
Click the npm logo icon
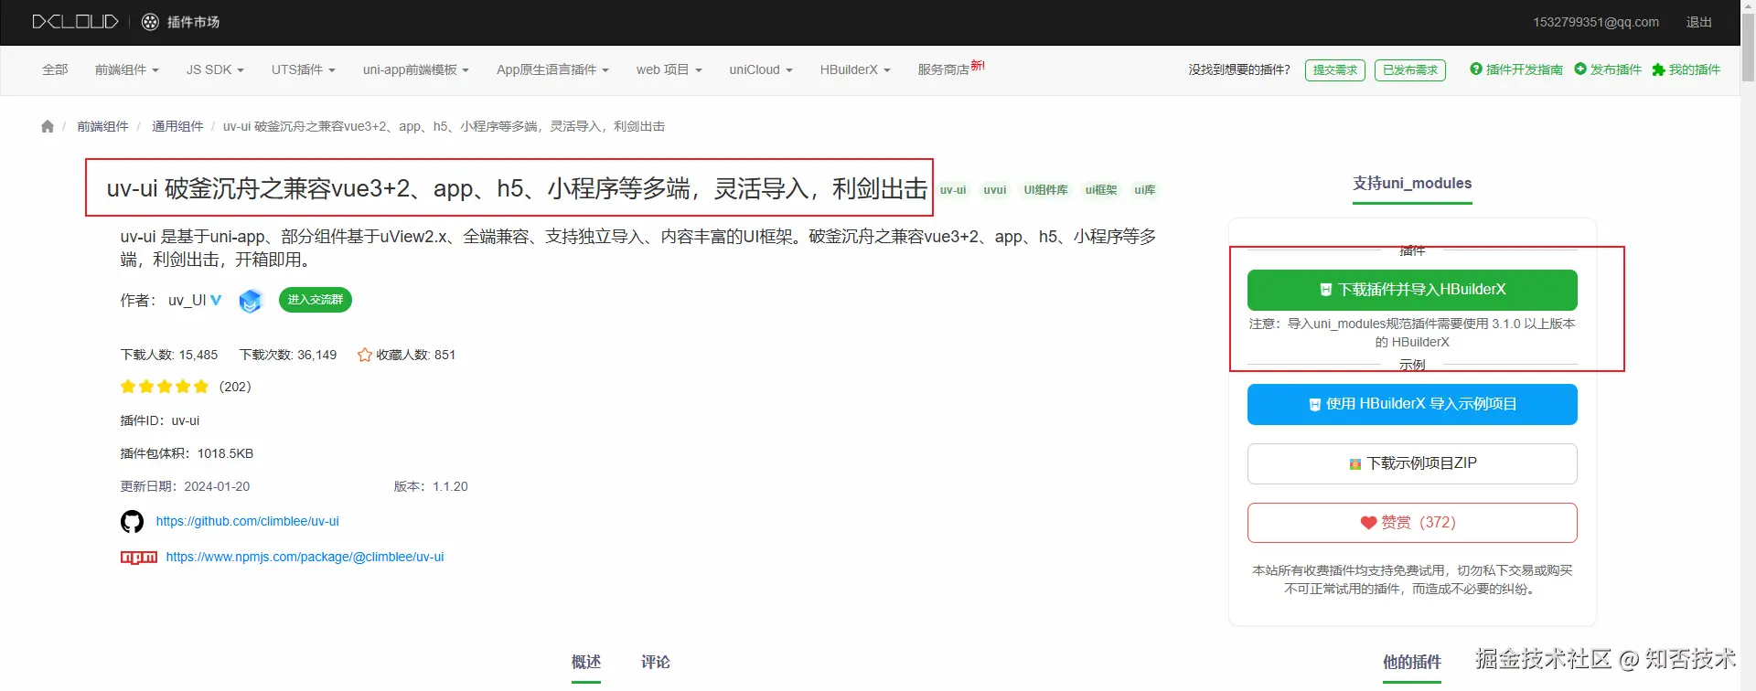pyautogui.click(x=139, y=557)
